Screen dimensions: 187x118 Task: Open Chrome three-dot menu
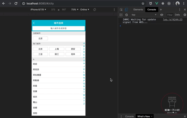click(184, 3)
